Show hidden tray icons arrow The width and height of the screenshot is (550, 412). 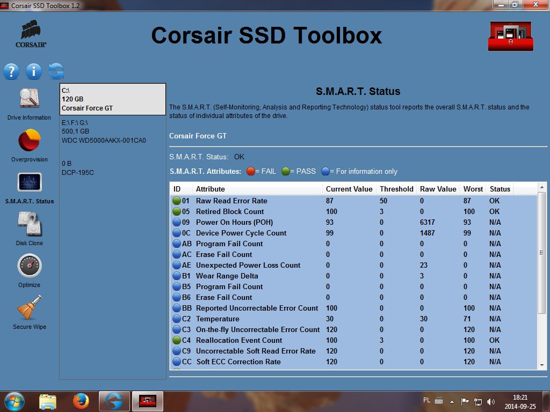point(452,402)
